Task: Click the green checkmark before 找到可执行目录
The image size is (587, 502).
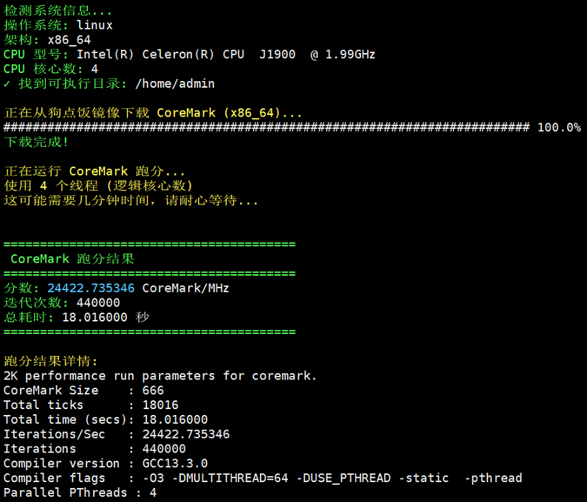Action: click(7, 83)
